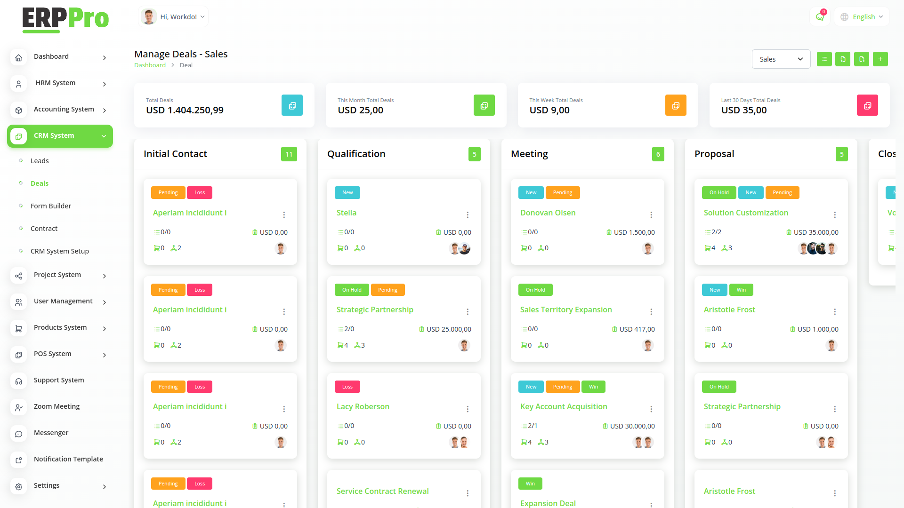Open Products System menu item
The height and width of the screenshot is (508, 904).
tap(60, 328)
